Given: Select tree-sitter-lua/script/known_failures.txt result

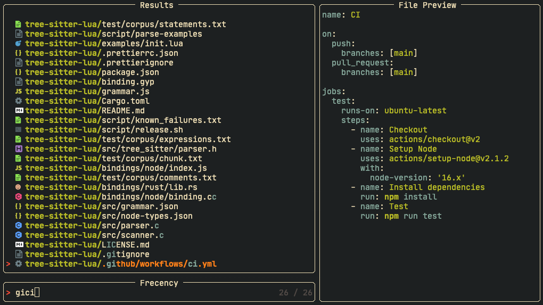Looking at the screenshot, I should click(123, 120).
